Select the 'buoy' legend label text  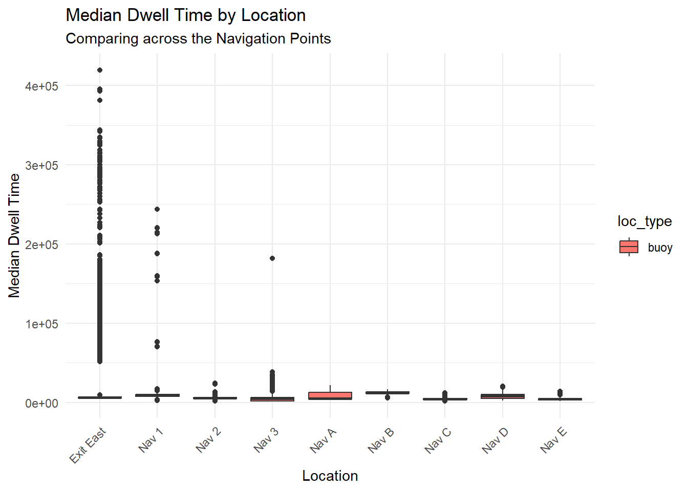pos(660,248)
